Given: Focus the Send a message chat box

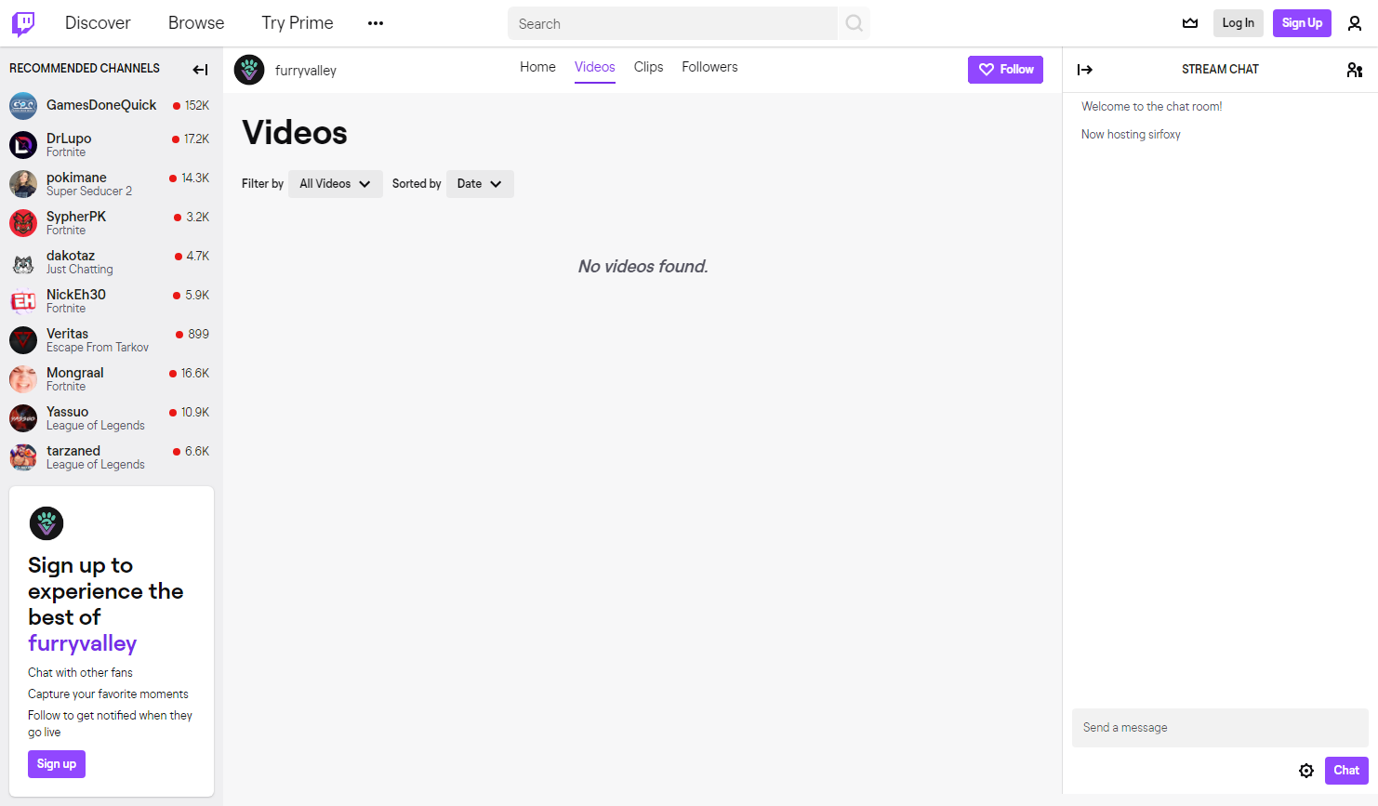Looking at the screenshot, I should point(1220,728).
